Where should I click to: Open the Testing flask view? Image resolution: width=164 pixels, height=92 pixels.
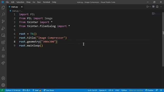coord(3,49)
